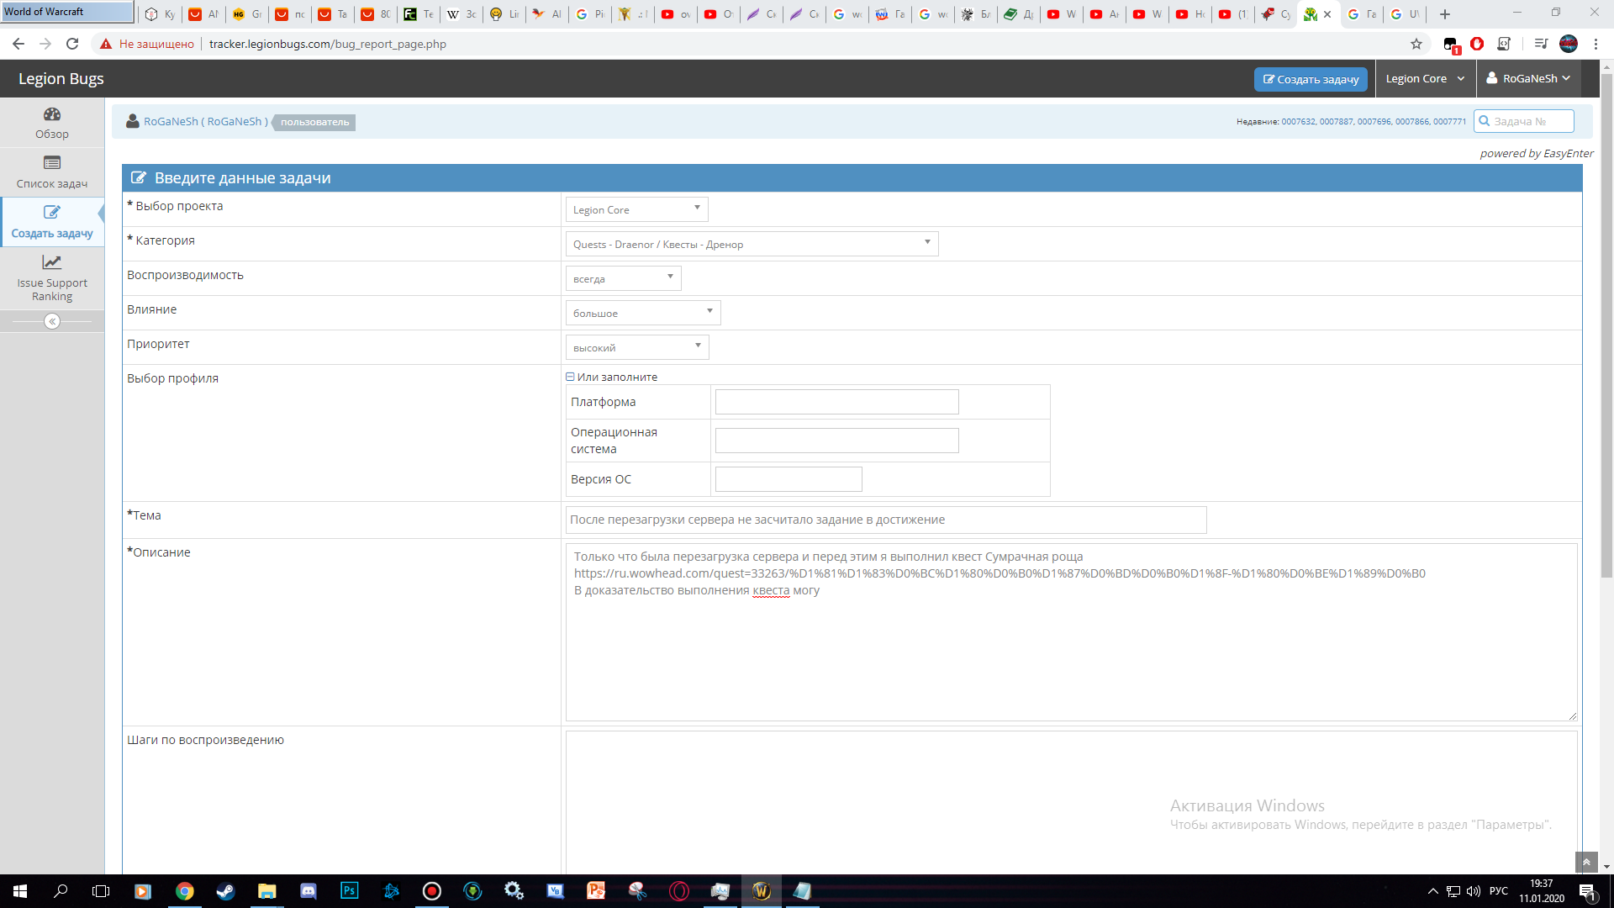This screenshot has height=908, width=1614.
Task: Open the Категория Quests - Draenor dropdown
Action: pyautogui.click(x=752, y=244)
